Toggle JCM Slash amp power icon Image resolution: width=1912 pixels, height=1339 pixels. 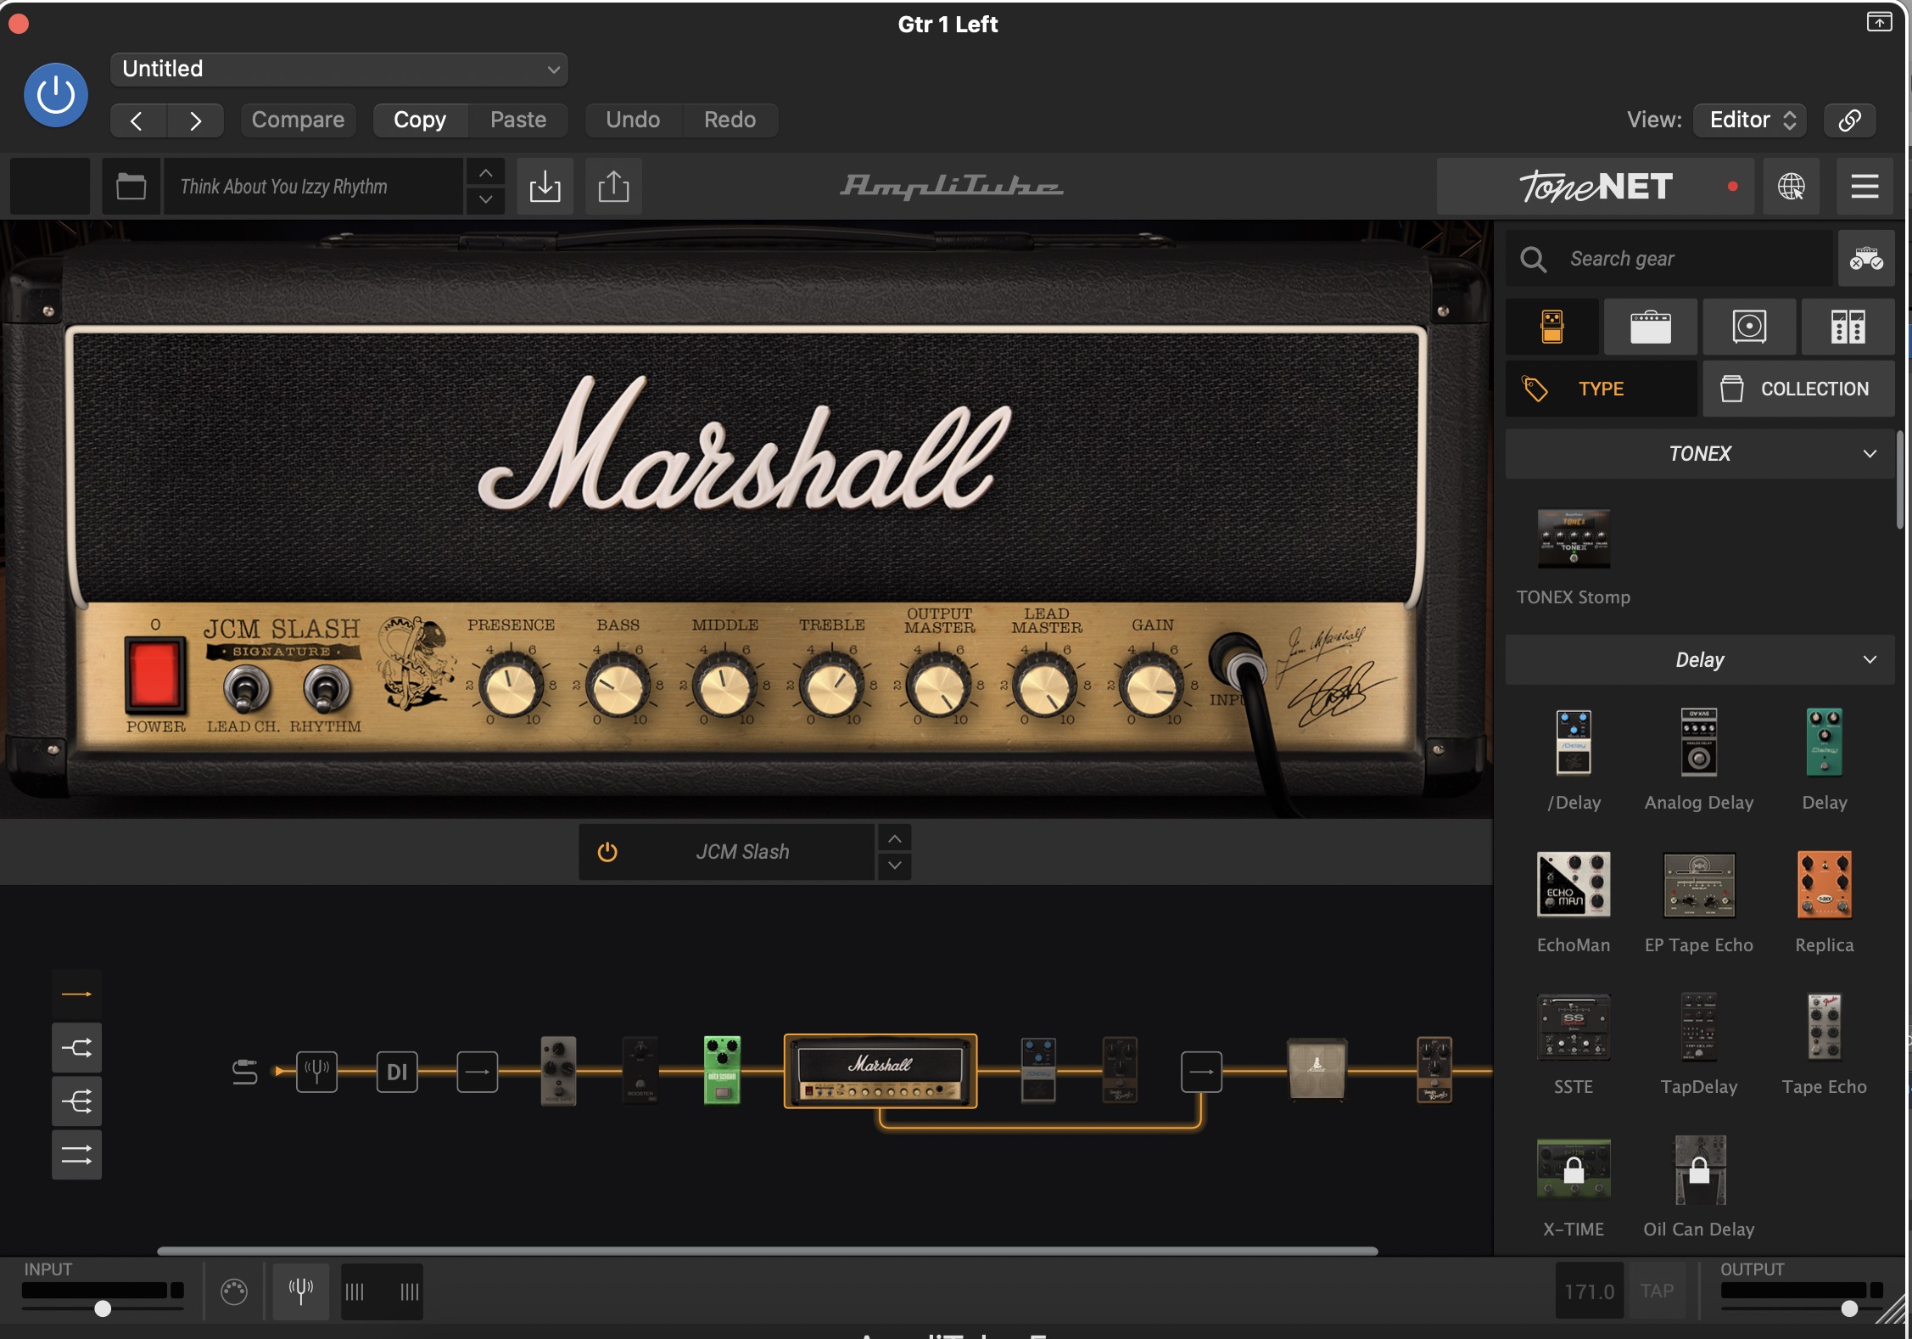[x=607, y=852]
